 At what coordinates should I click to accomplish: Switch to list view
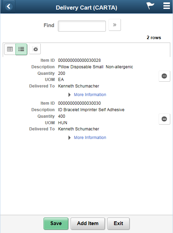click(21, 49)
